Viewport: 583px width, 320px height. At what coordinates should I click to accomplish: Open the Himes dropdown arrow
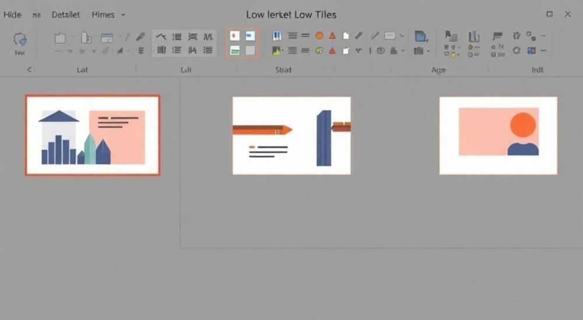click(x=123, y=15)
